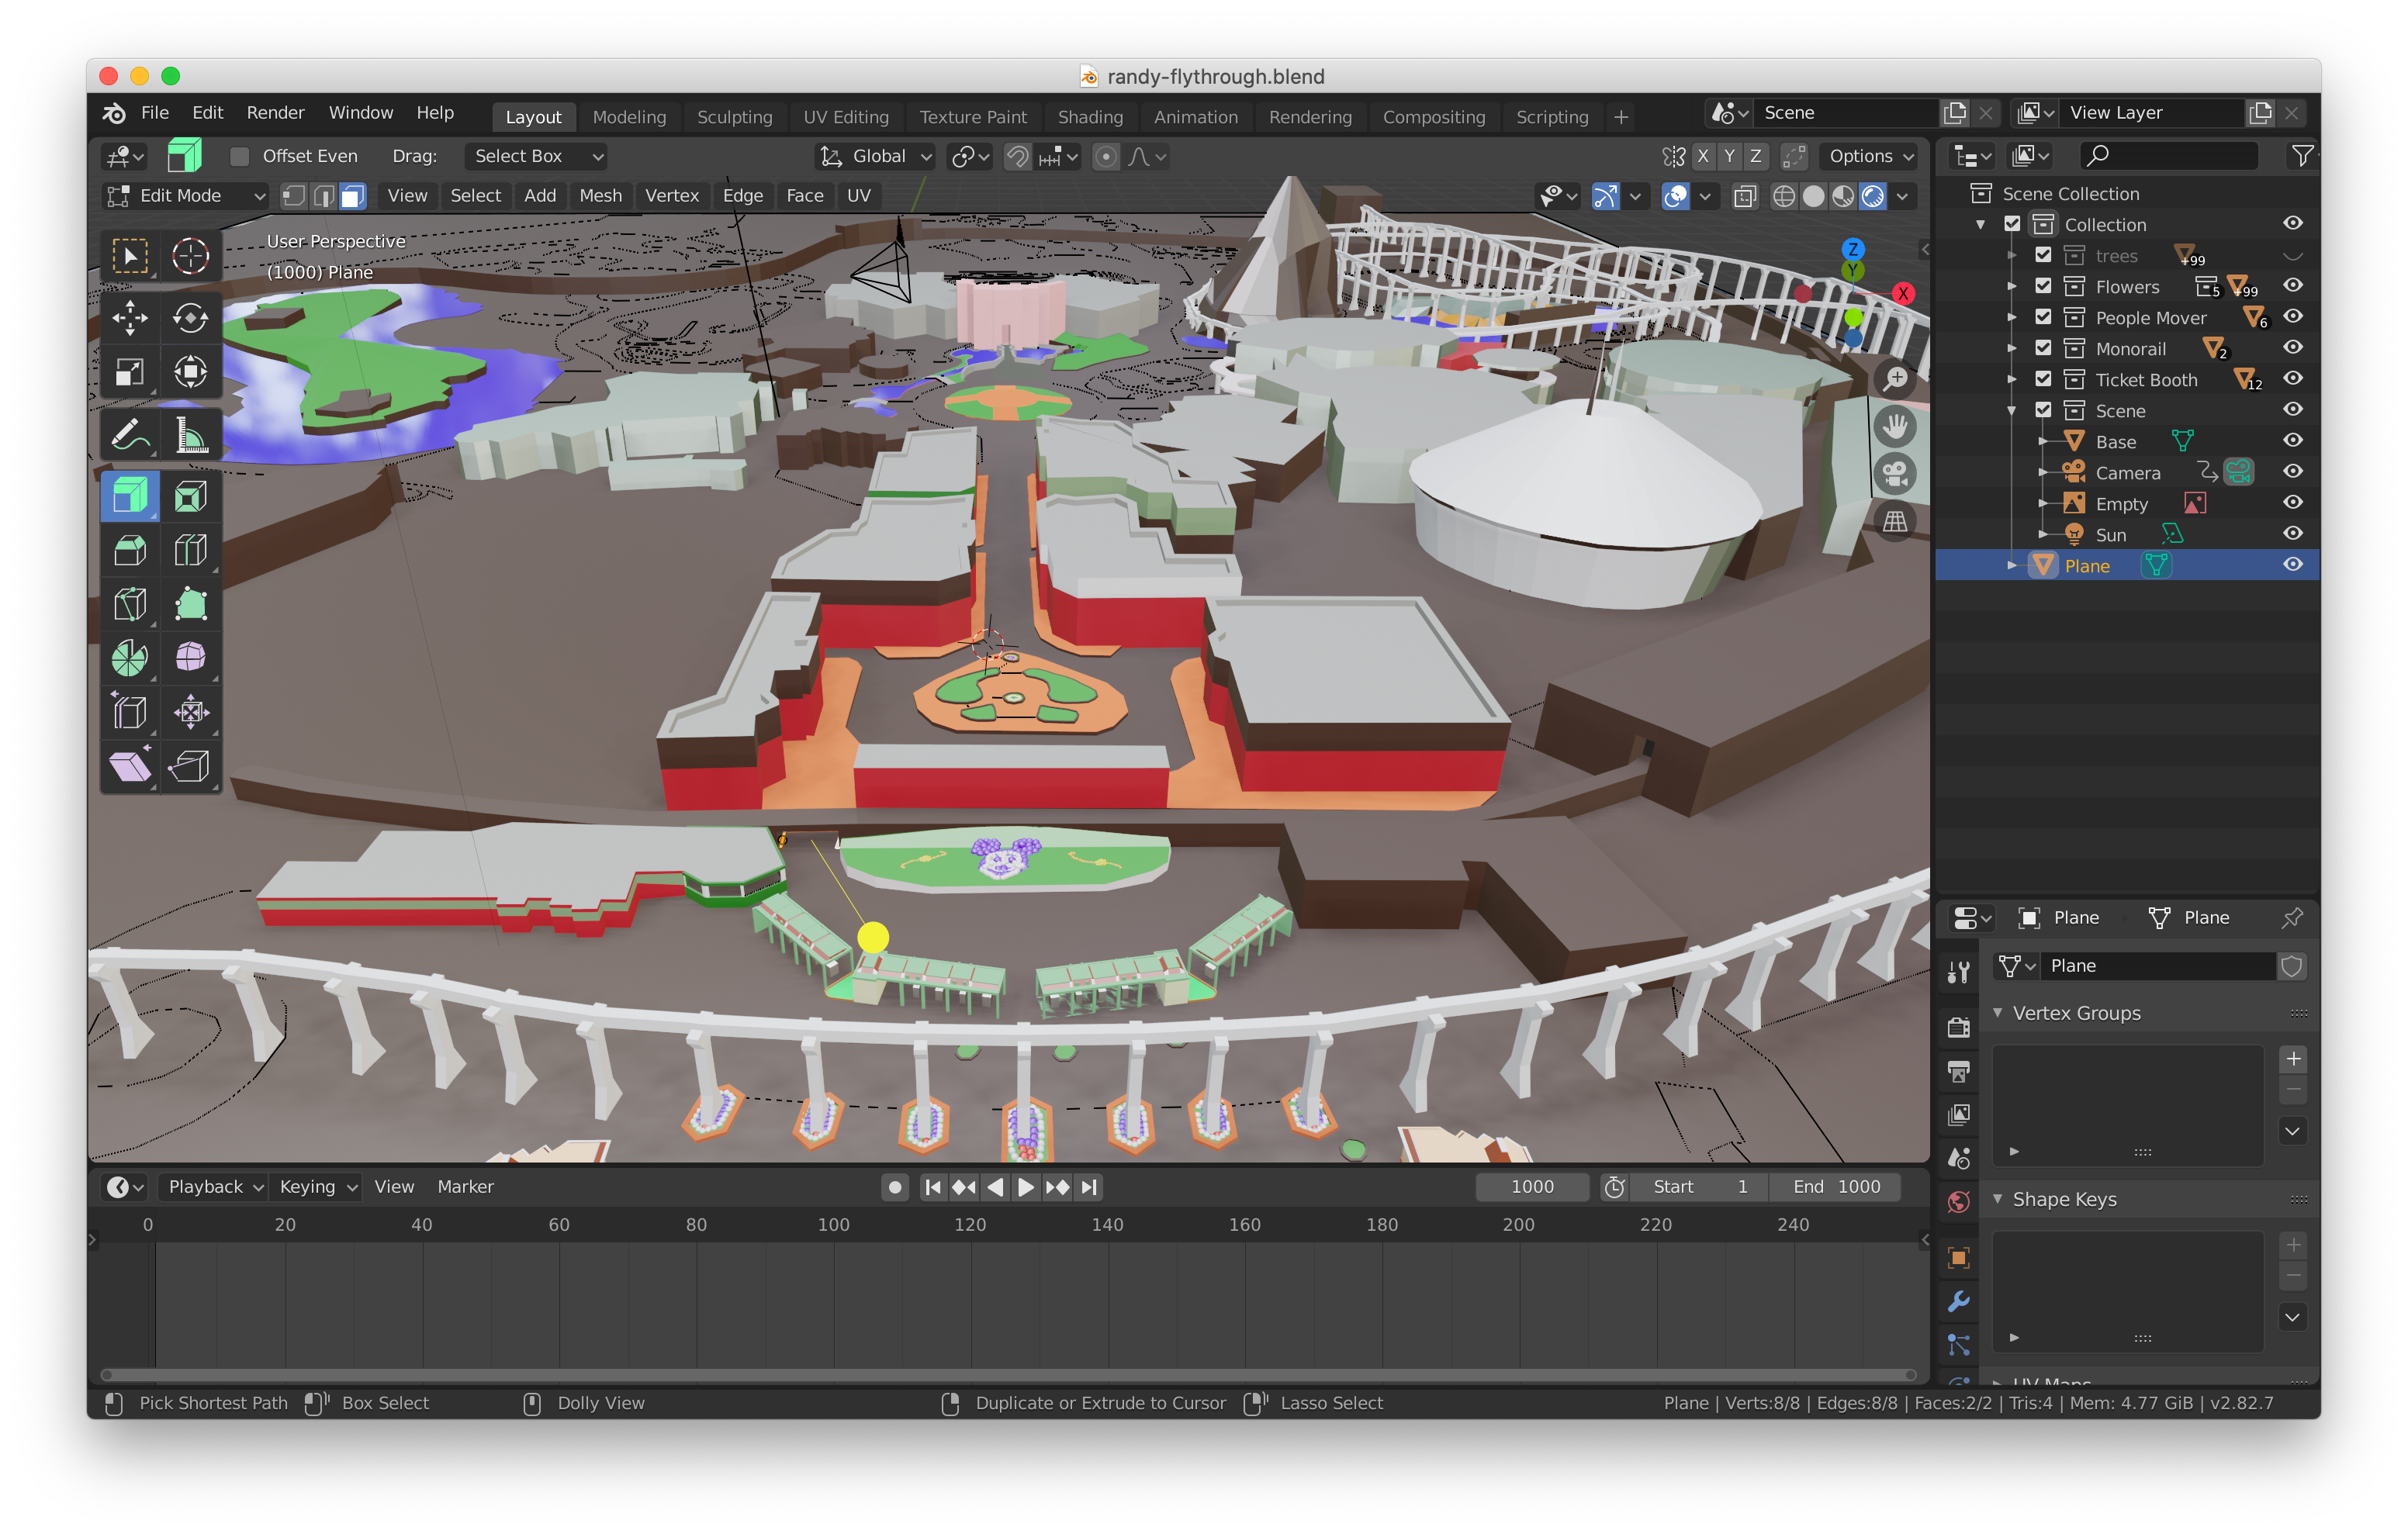Image resolution: width=2408 pixels, height=1534 pixels.
Task: Uncheck the Monorail collection checkbox
Action: (x=2043, y=349)
